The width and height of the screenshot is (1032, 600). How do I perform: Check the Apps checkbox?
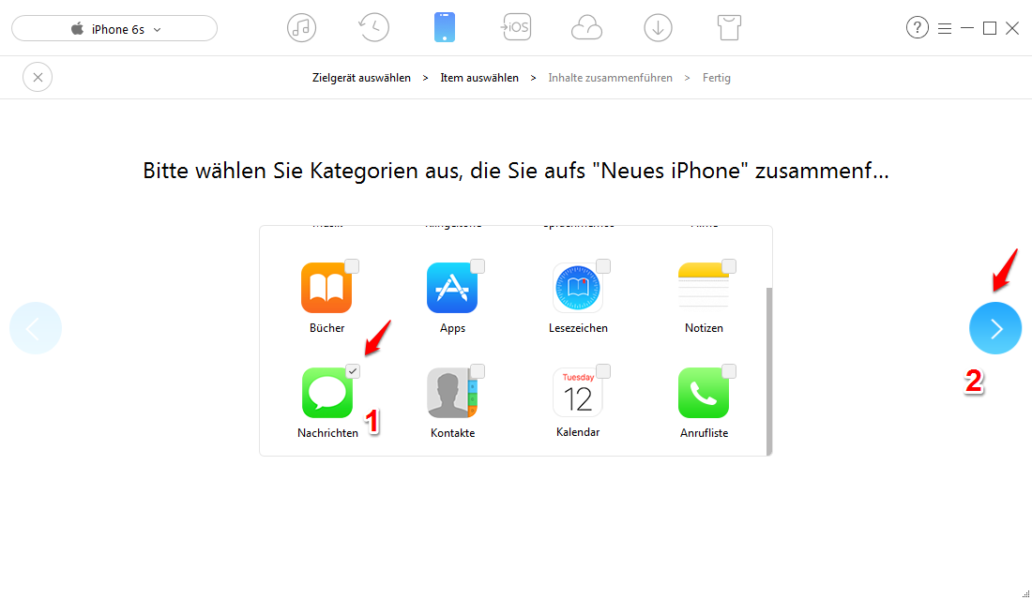[x=478, y=266]
